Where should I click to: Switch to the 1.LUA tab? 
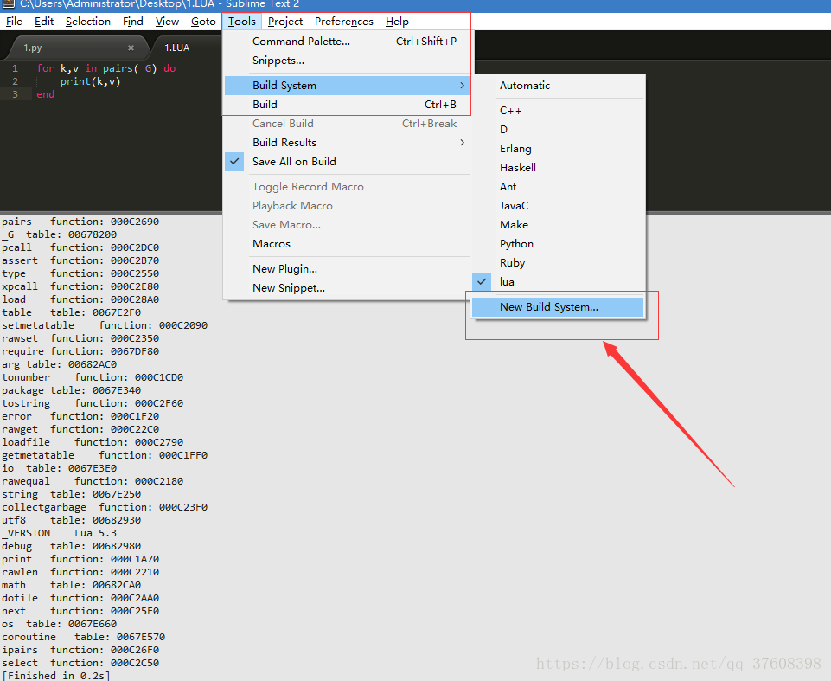click(x=176, y=48)
